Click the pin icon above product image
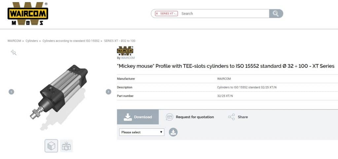This screenshot has width=338, height=159. pos(14,52)
